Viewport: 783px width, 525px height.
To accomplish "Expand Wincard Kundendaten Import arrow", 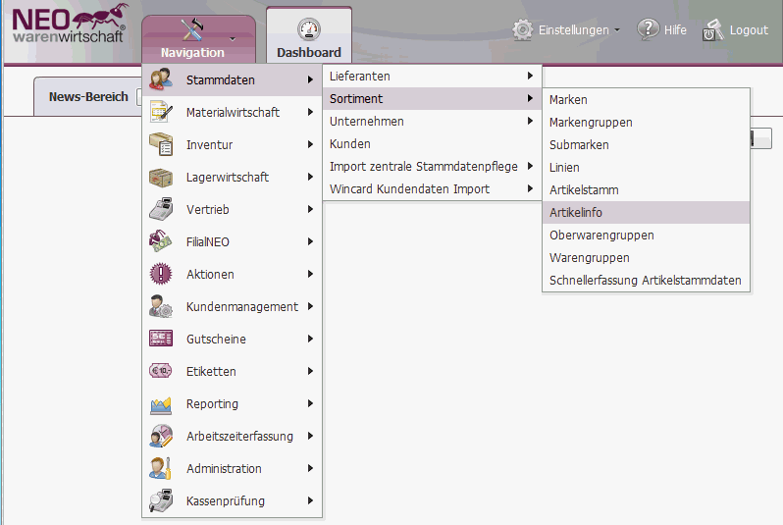I will (x=530, y=188).
